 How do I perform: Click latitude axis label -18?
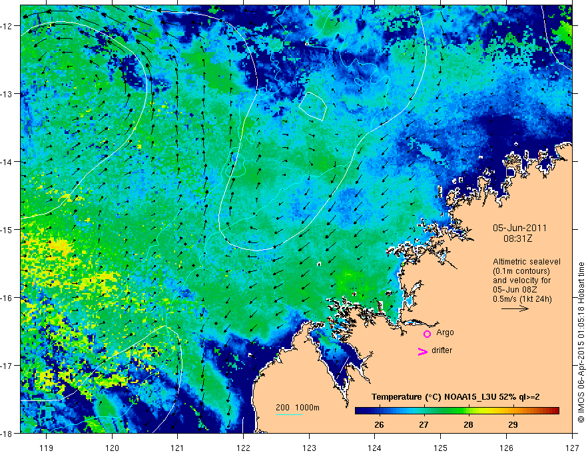[7, 433]
